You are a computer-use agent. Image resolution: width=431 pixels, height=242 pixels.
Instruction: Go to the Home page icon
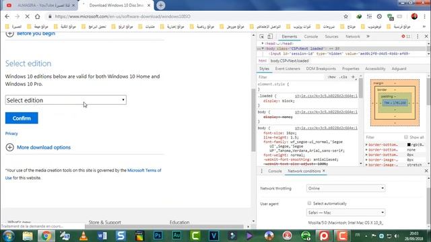point(38,16)
